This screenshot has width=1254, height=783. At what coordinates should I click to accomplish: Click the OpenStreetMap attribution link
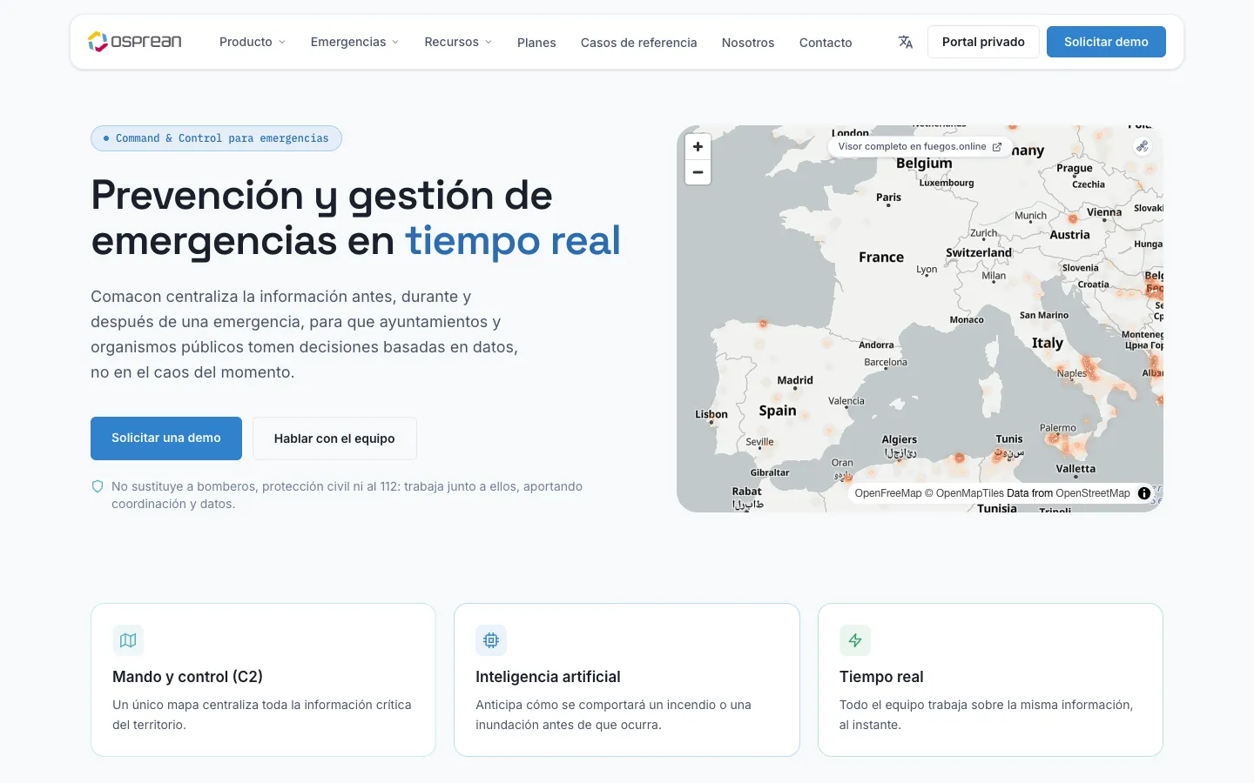click(1093, 493)
